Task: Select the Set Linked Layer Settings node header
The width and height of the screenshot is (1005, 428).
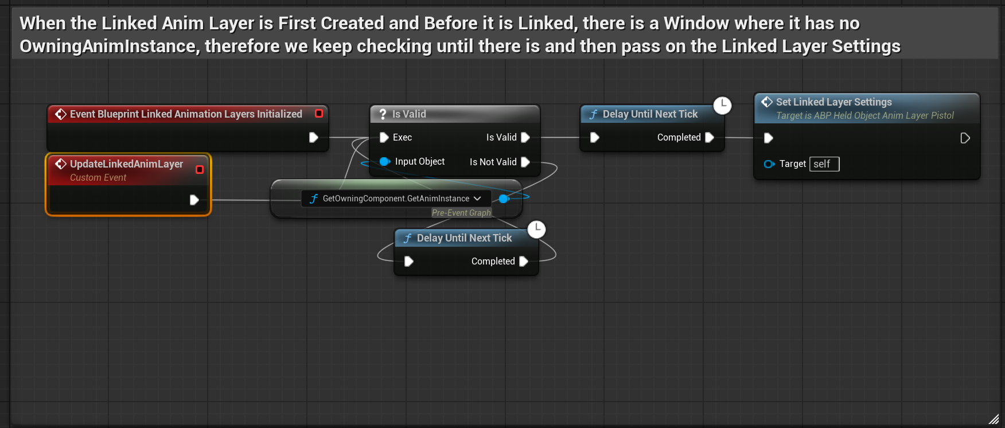Action: coord(833,102)
